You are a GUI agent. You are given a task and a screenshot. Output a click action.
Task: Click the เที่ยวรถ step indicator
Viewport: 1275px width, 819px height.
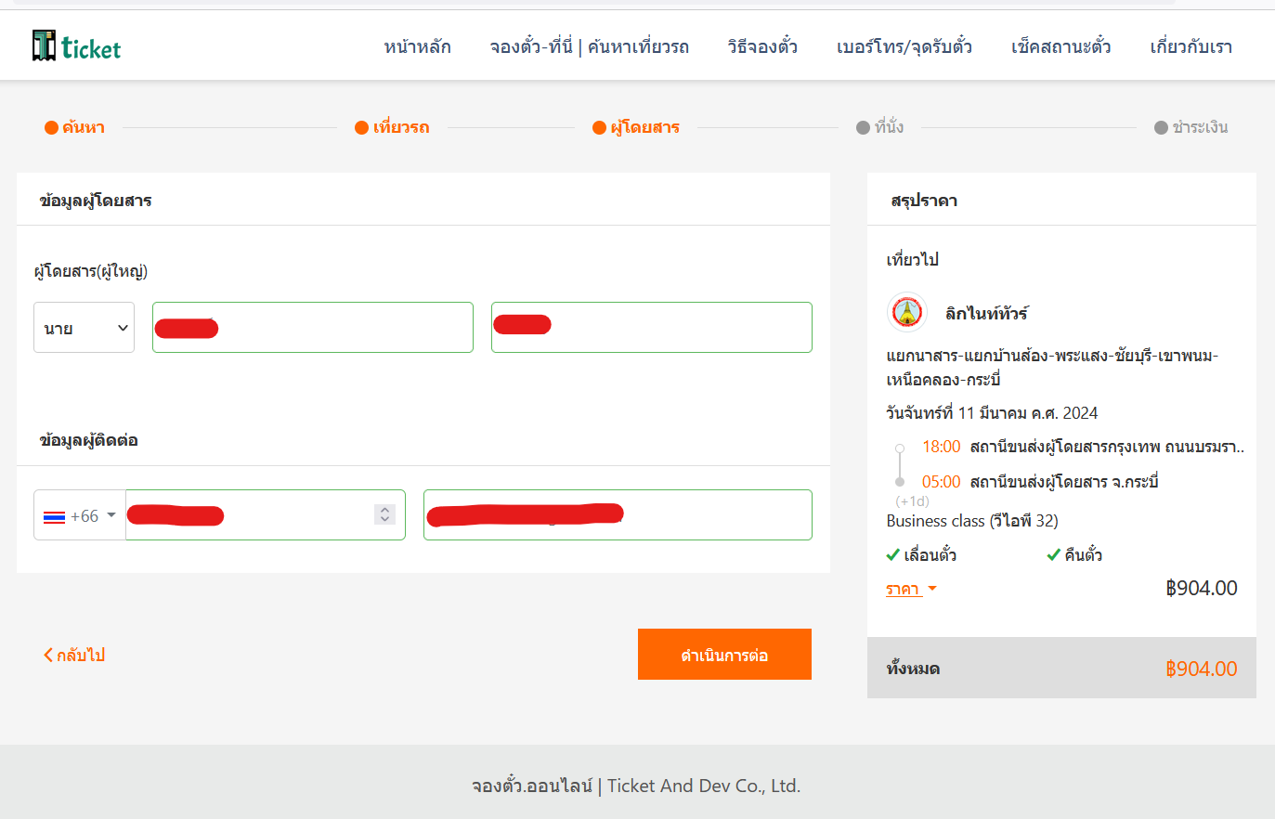point(392,127)
